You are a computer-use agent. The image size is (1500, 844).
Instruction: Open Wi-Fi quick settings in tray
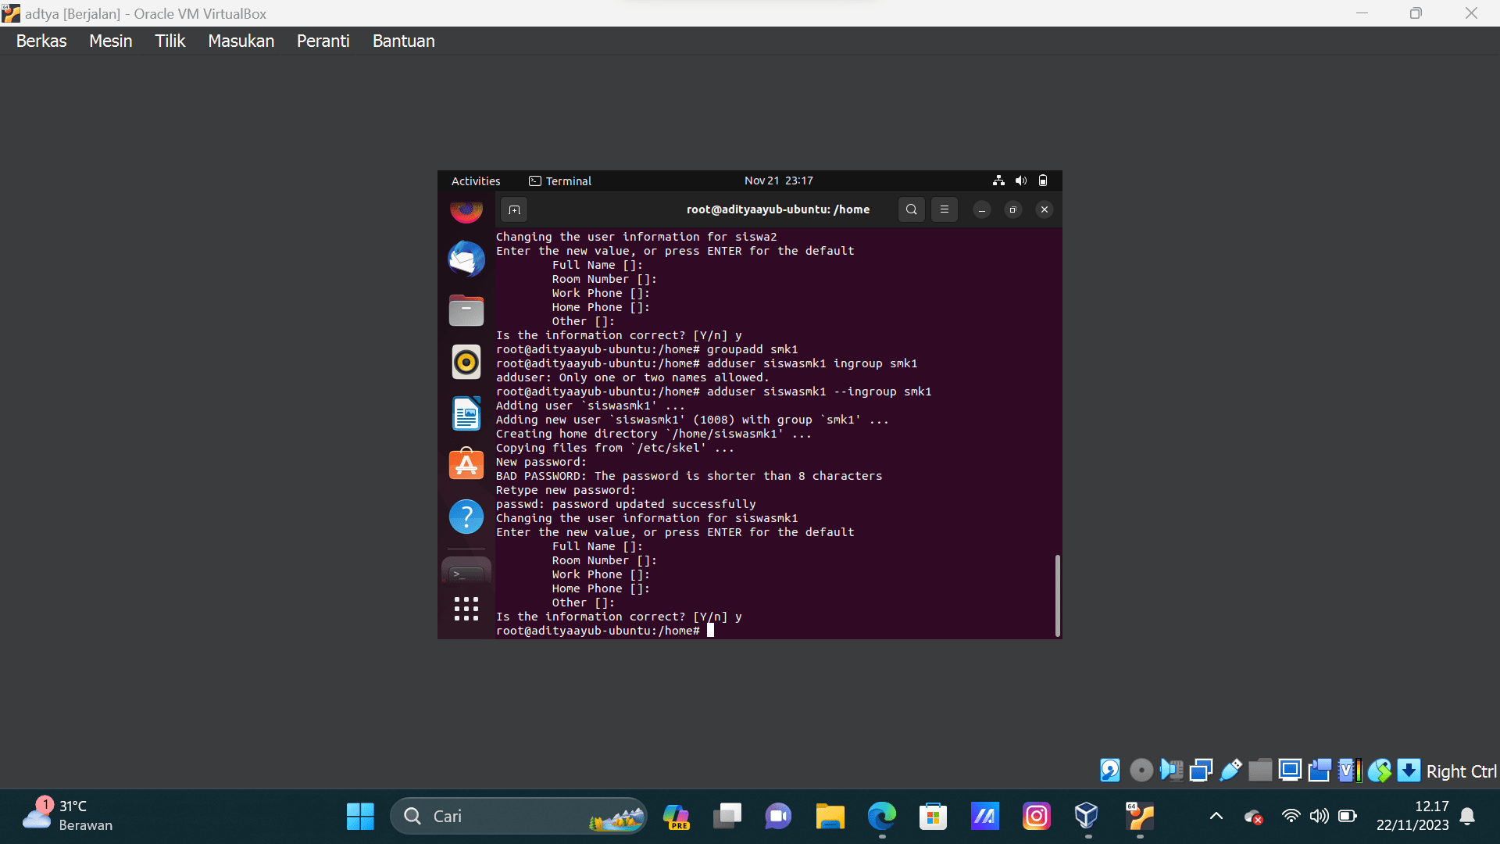click(x=1291, y=817)
